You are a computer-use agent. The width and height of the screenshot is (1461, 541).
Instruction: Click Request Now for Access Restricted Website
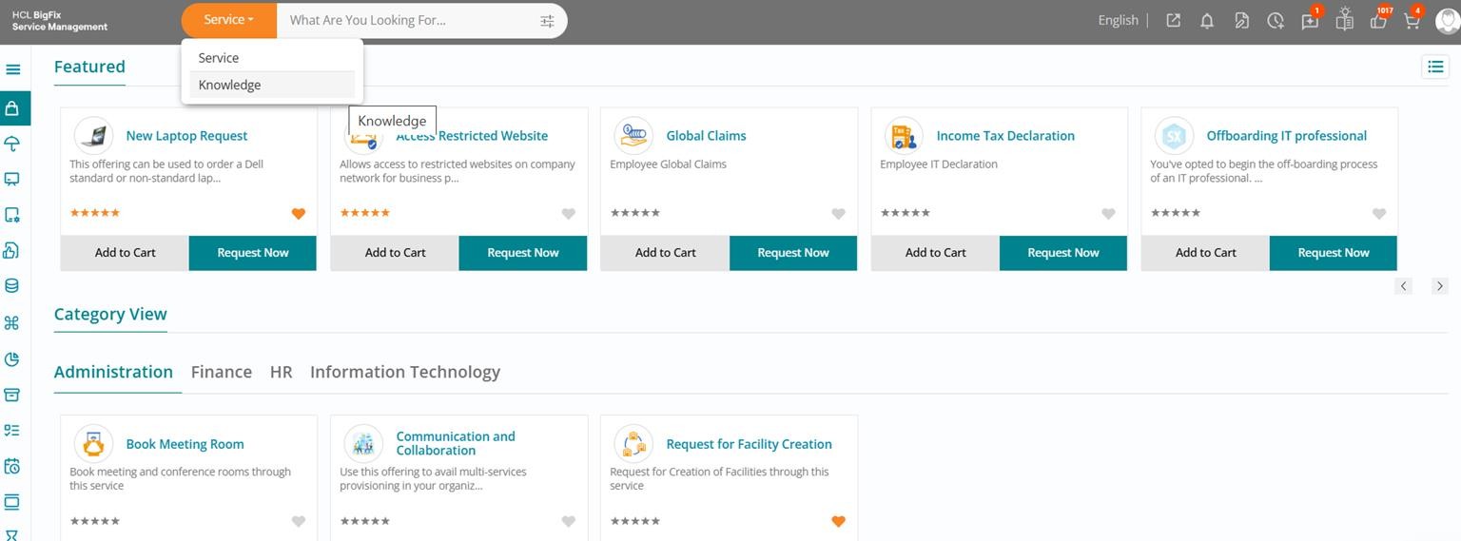[523, 253]
